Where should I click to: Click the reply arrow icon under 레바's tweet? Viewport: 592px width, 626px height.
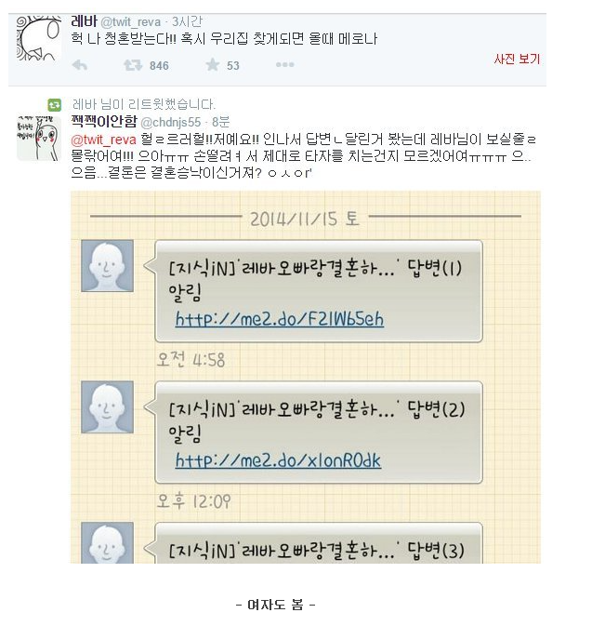[80, 65]
